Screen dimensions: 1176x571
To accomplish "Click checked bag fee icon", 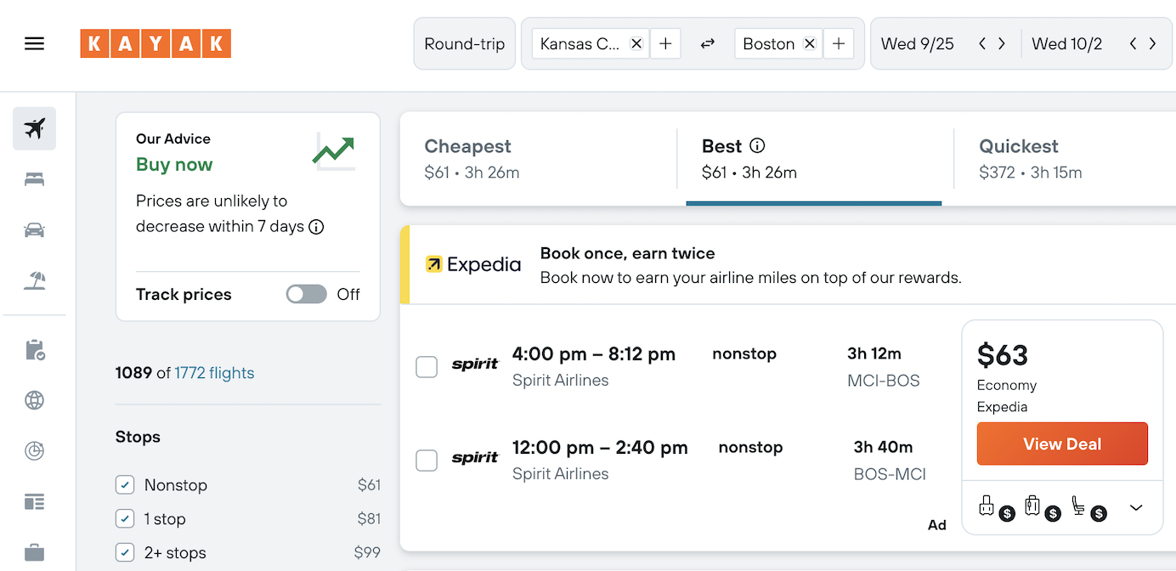I will tap(1041, 507).
